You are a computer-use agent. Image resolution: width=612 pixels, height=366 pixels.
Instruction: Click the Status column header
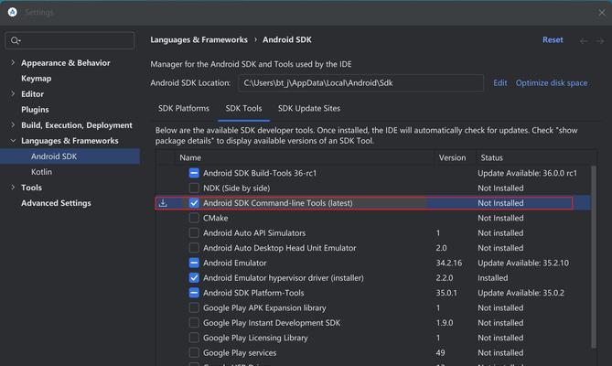click(x=491, y=157)
